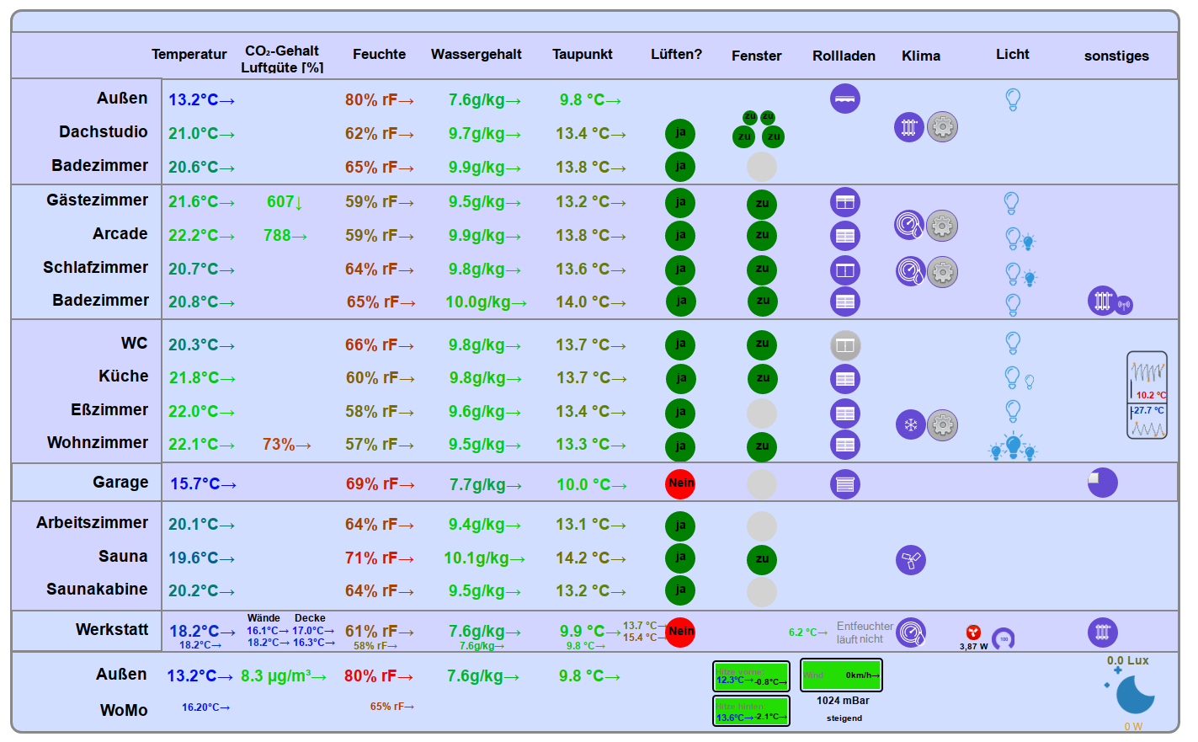1198x742 pixels.
Task: Click the Werkstatt radiator icon under sonstiges
Action: [x=1103, y=632]
